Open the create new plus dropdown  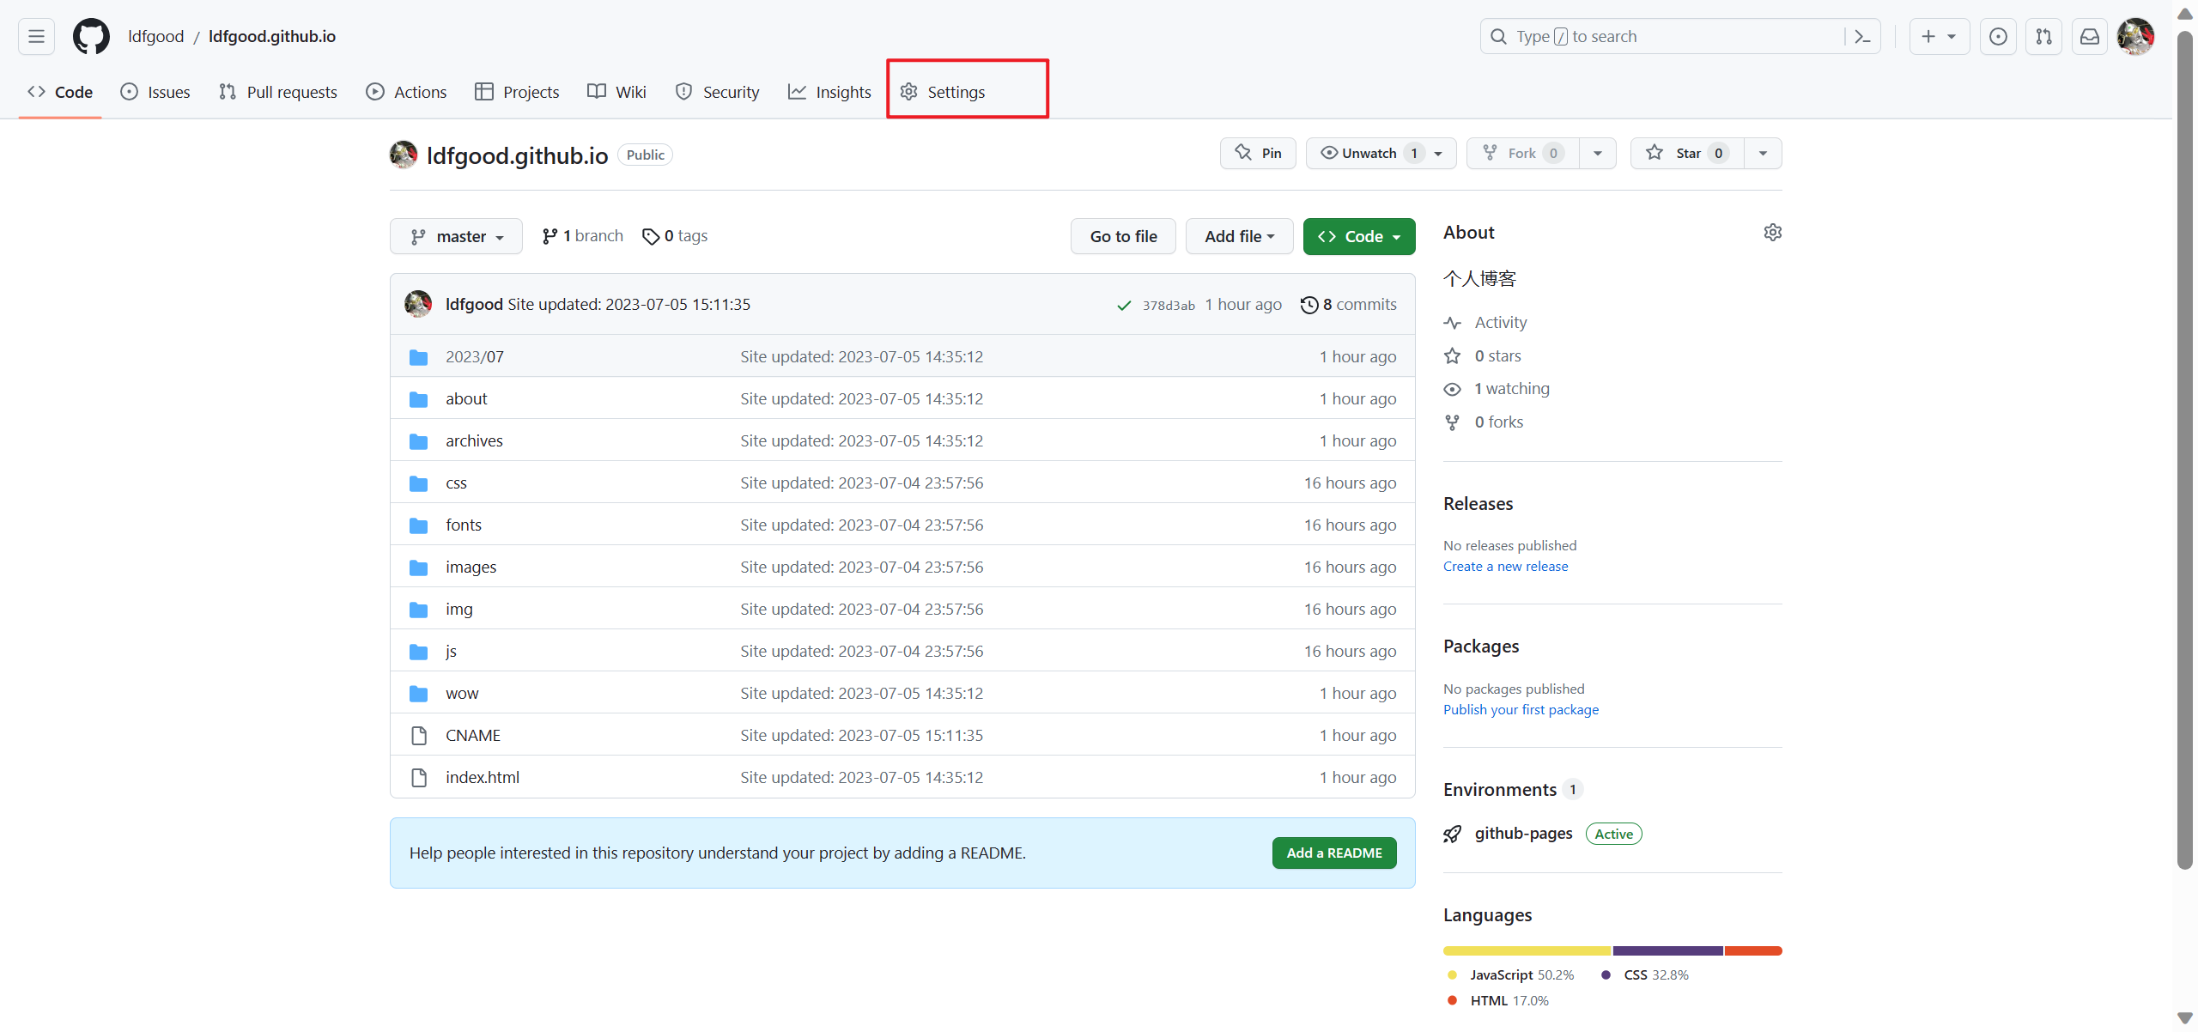[1940, 36]
